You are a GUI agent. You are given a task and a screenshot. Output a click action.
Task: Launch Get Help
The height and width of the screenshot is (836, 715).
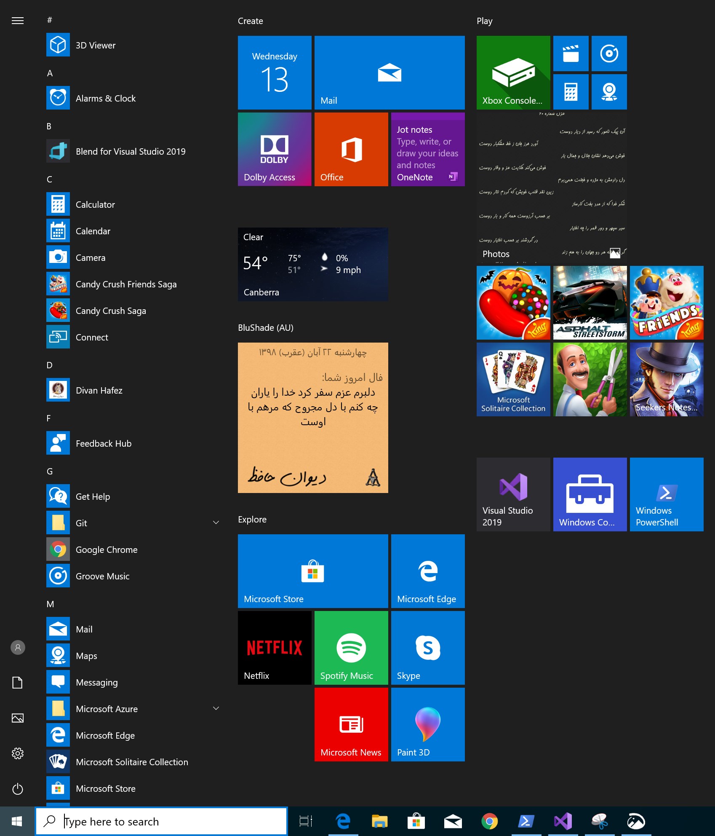pyautogui.click(x=133, y=496)
